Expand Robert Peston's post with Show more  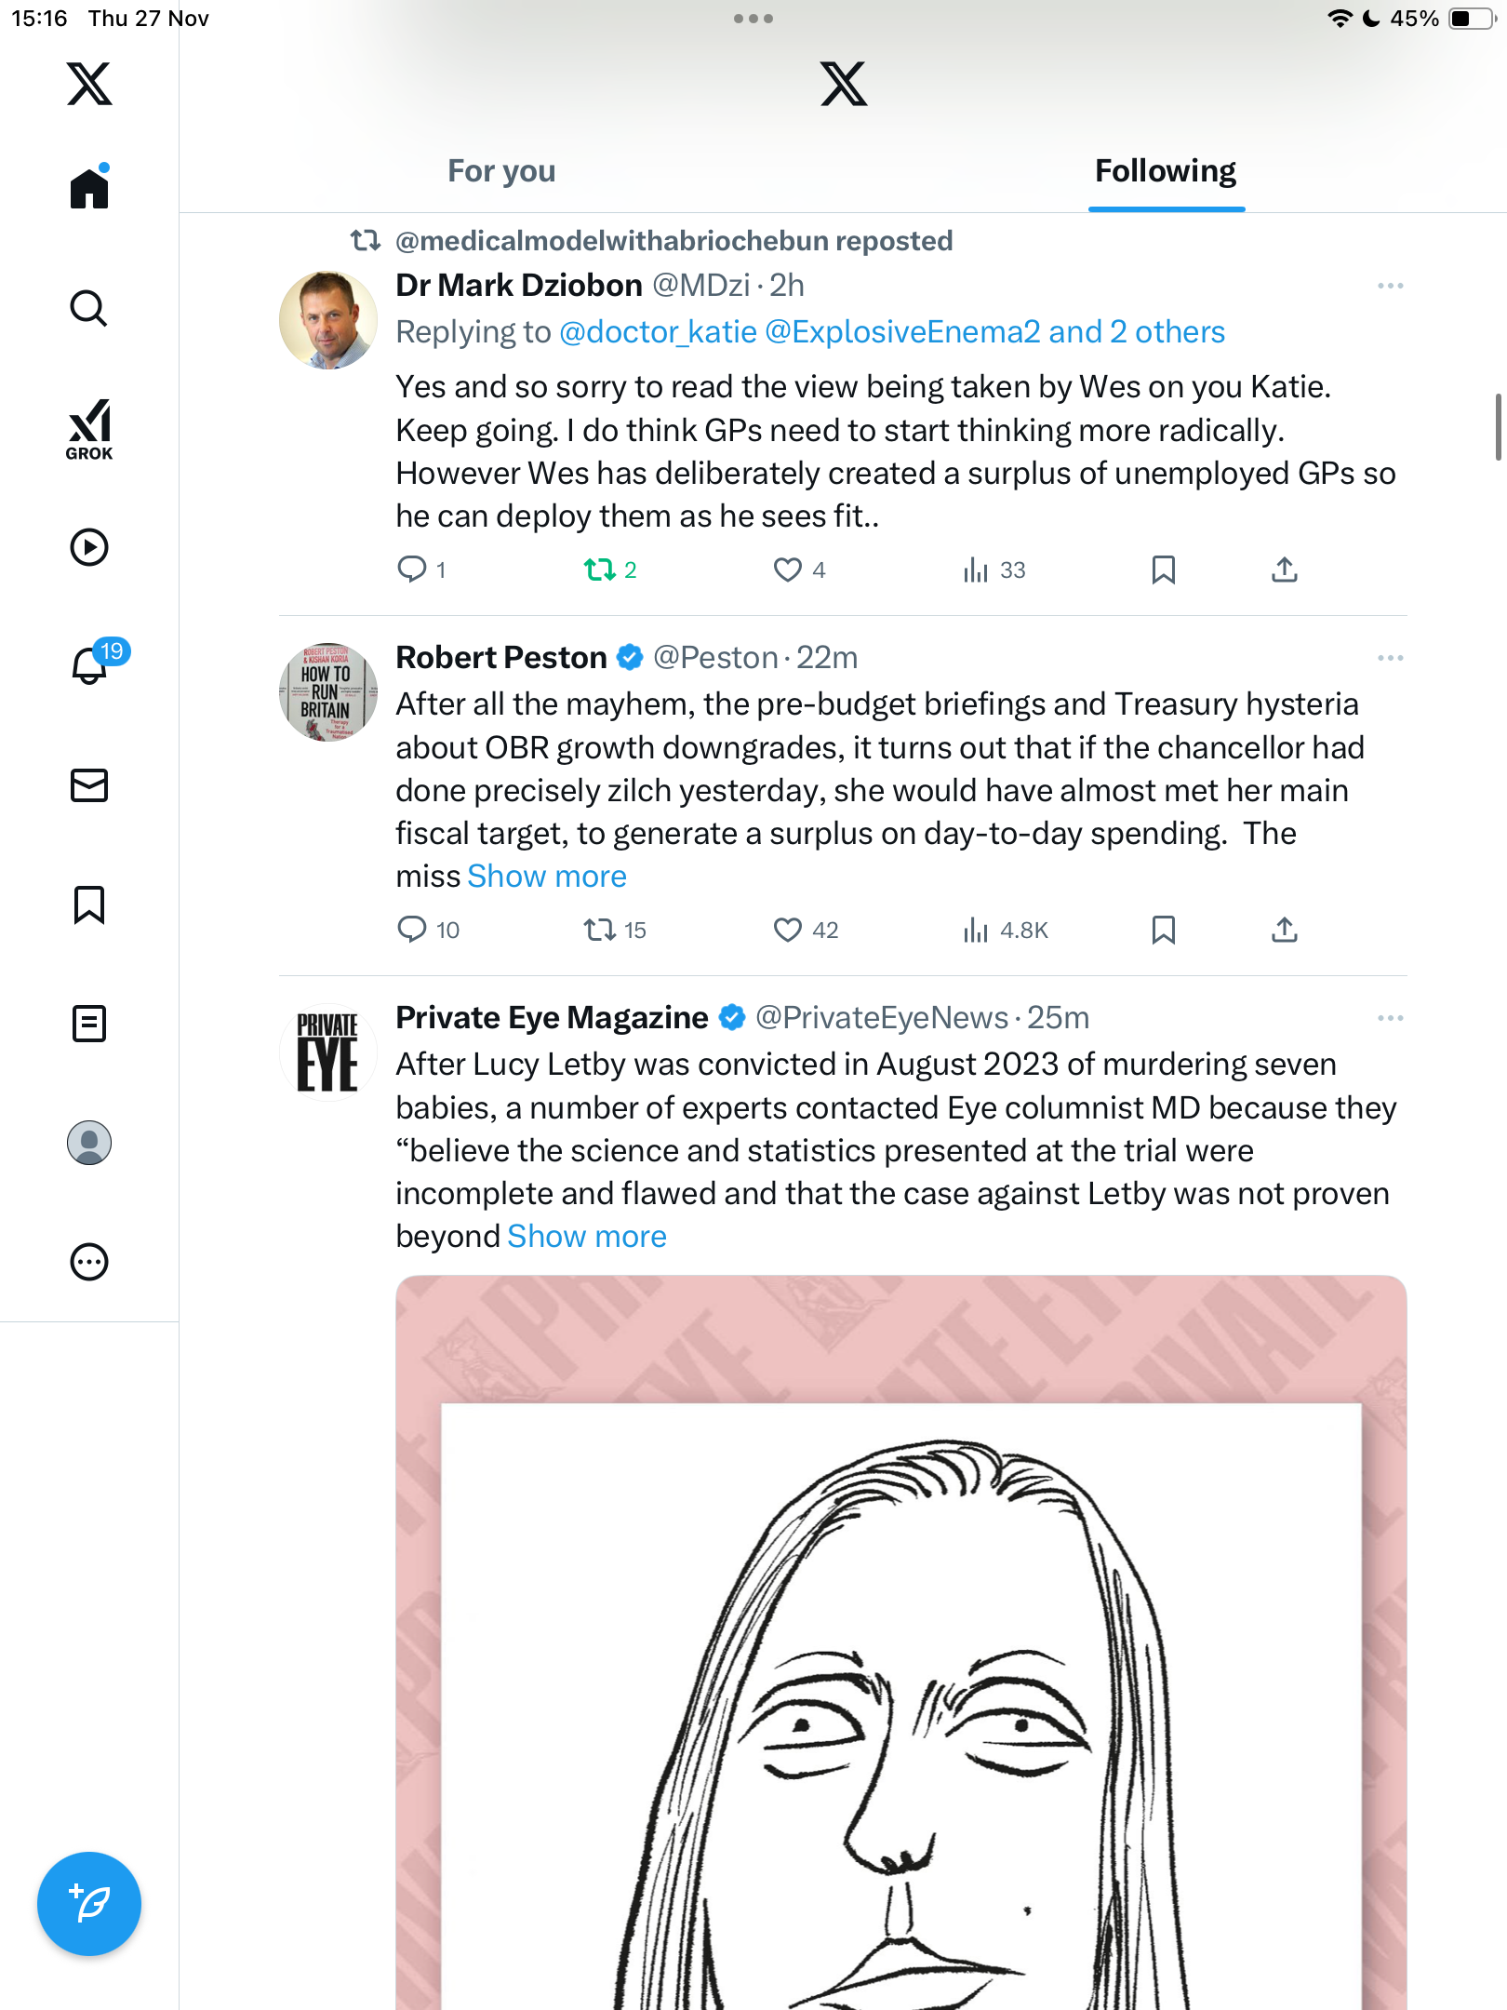coord(547,877)
